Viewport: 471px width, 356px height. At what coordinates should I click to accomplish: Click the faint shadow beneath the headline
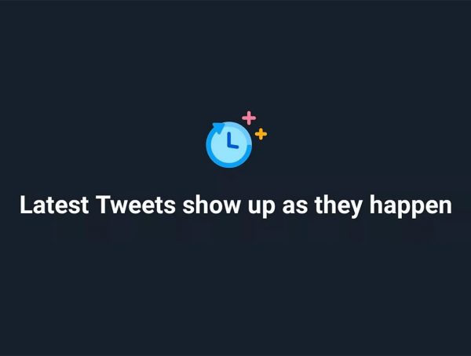tap(235, 234)
